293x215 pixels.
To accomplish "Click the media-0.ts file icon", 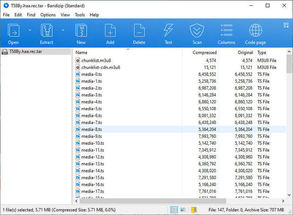I will [78, 74].
